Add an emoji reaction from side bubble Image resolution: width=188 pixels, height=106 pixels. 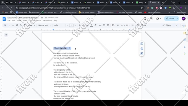[142, 49]
